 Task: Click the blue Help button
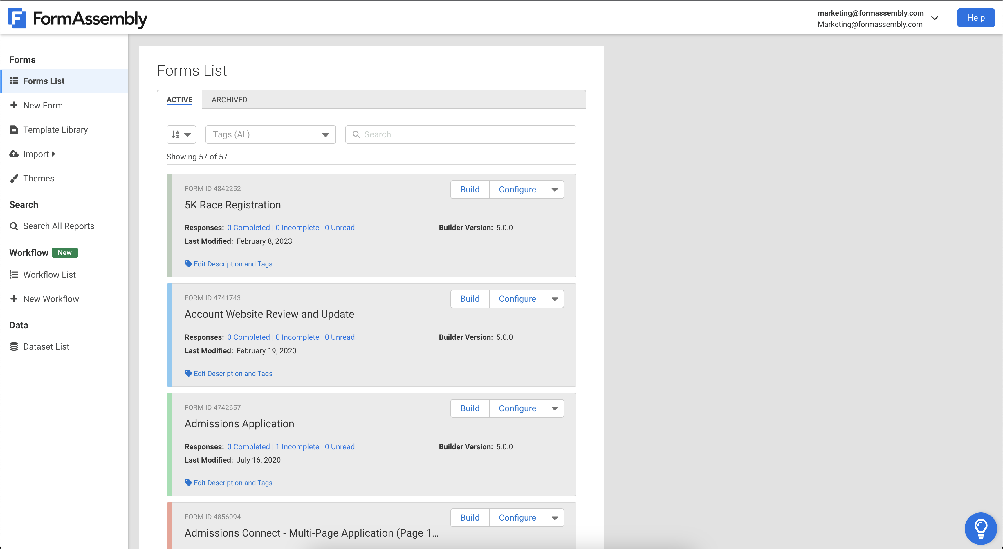coord(975,18)
